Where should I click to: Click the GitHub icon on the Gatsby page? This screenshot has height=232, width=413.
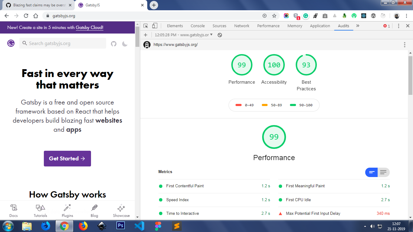(114, 44)
